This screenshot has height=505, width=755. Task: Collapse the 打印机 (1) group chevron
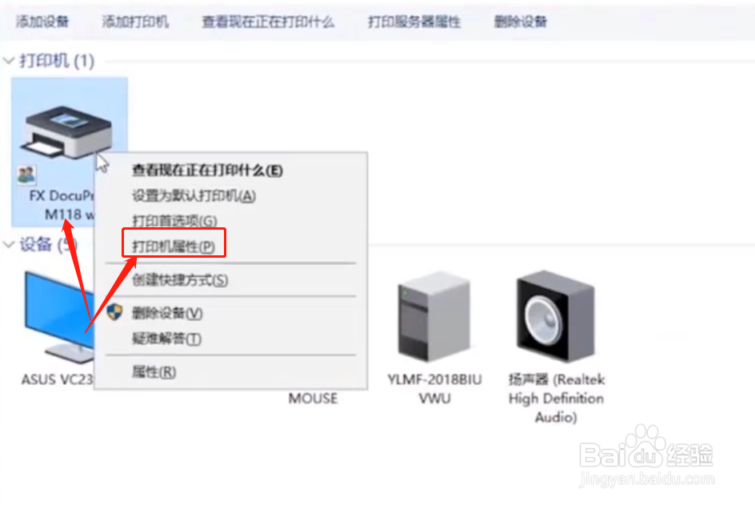(x=9, y=61)
